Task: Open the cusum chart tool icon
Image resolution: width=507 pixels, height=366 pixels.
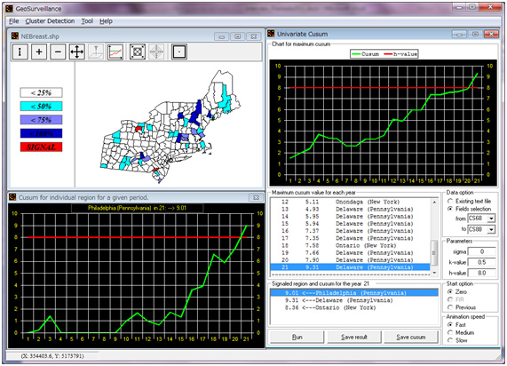Action: (115, 52)
